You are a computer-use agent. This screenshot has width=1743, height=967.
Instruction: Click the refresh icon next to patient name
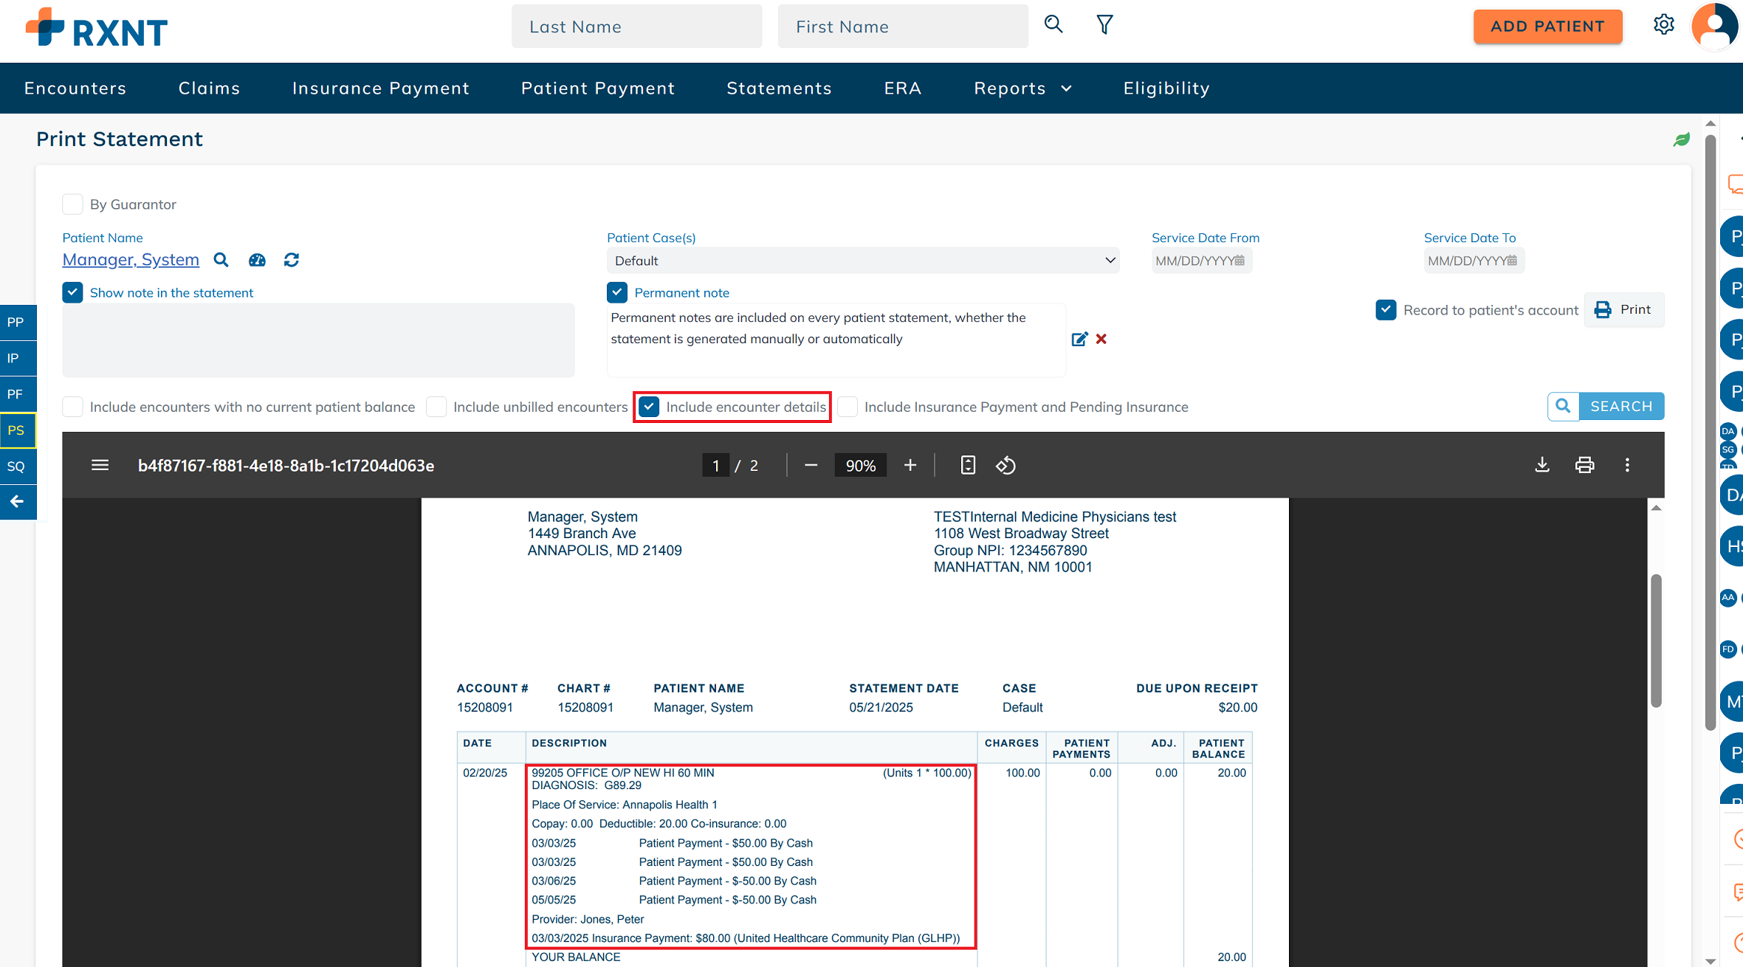(x=292, y=260)
